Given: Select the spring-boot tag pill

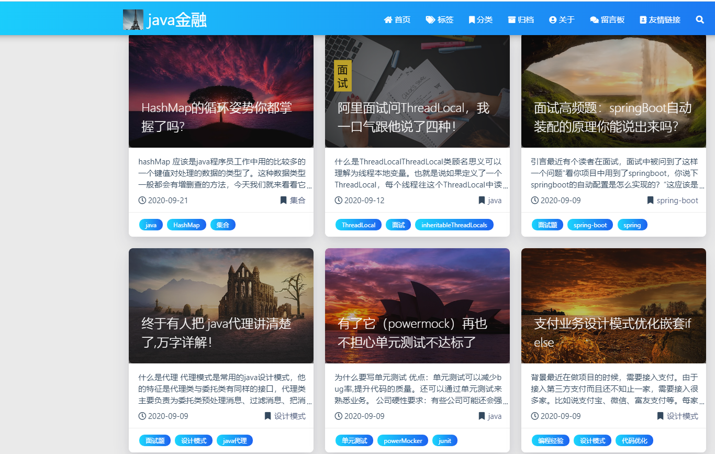Looking at the screenshot, I should [x=590, y=225].
